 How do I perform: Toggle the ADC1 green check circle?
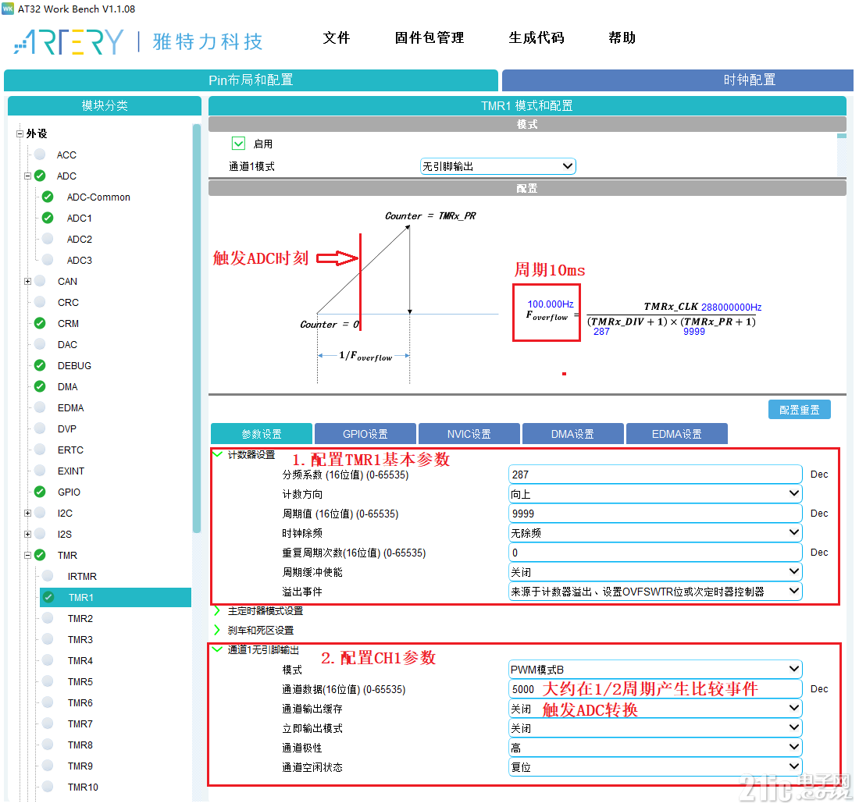pyautogui.click(x=48, y=218)
